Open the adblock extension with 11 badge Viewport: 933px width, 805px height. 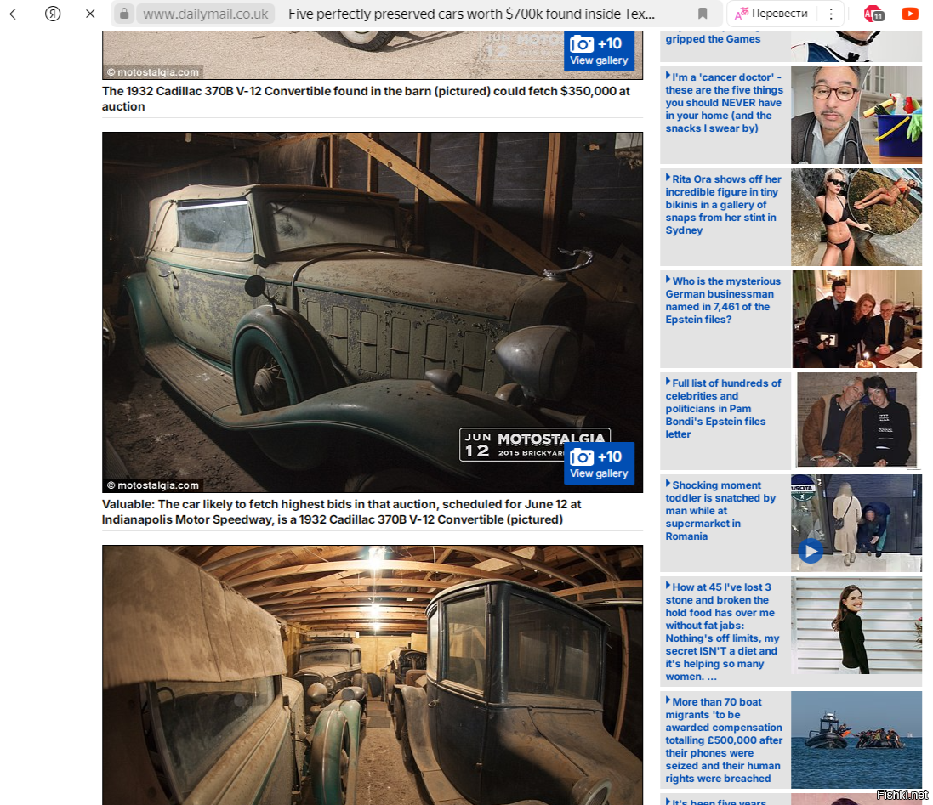[873, 14]
